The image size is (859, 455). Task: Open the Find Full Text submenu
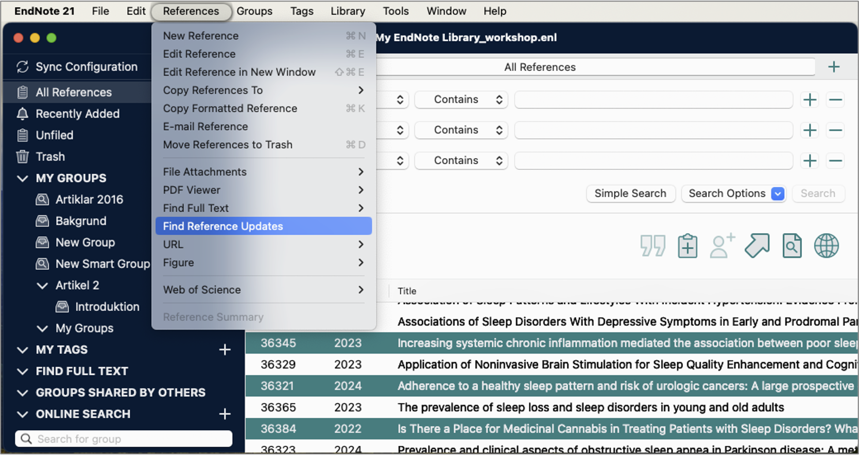(264, 208)
